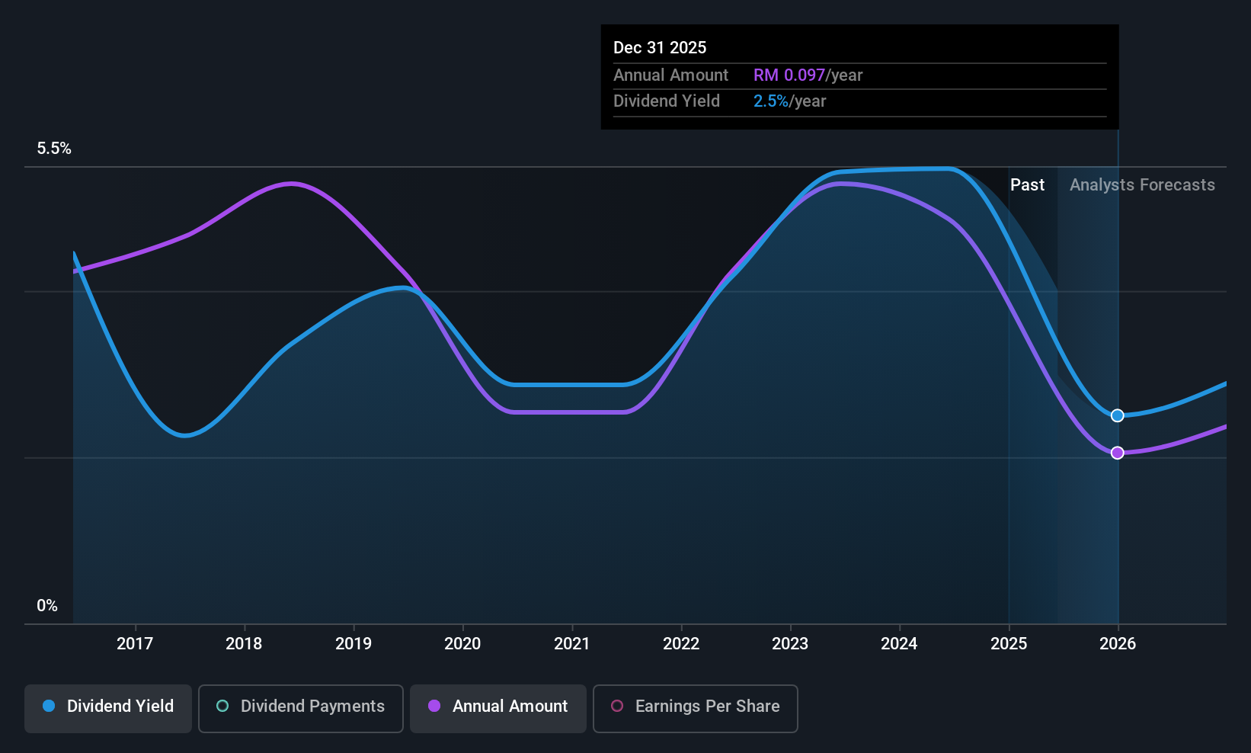Click the Past section label
The height and width of the screenshot is (753, 1251).
[1027, 184]
